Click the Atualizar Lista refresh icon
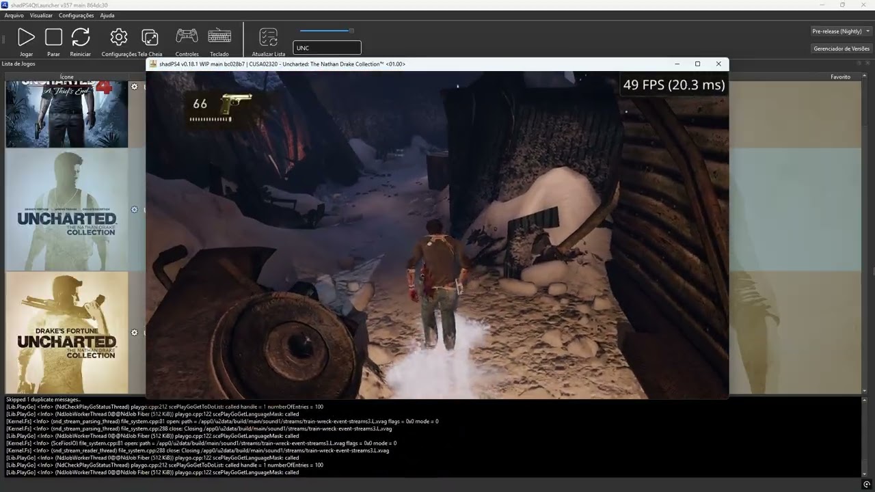This screenshot has width=875, height=492. (x=269, y=37)
